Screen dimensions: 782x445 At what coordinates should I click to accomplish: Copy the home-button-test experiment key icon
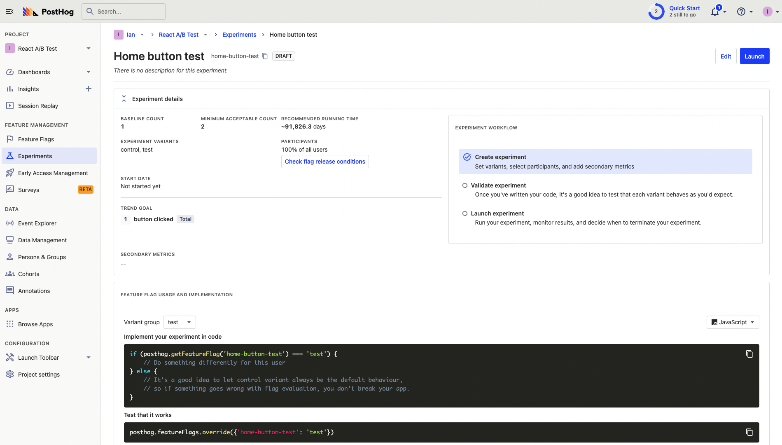coord(265,56)
